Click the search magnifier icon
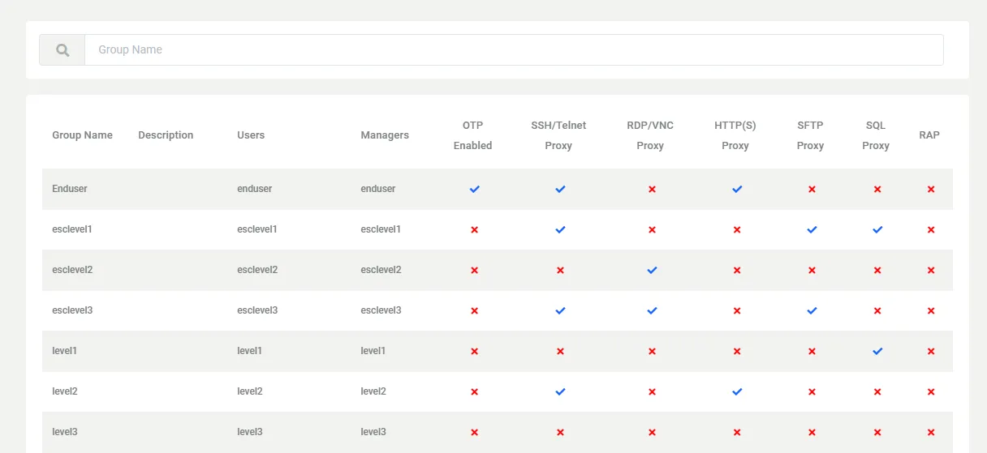The image size is (987, 453). click(x=62, y=50)
